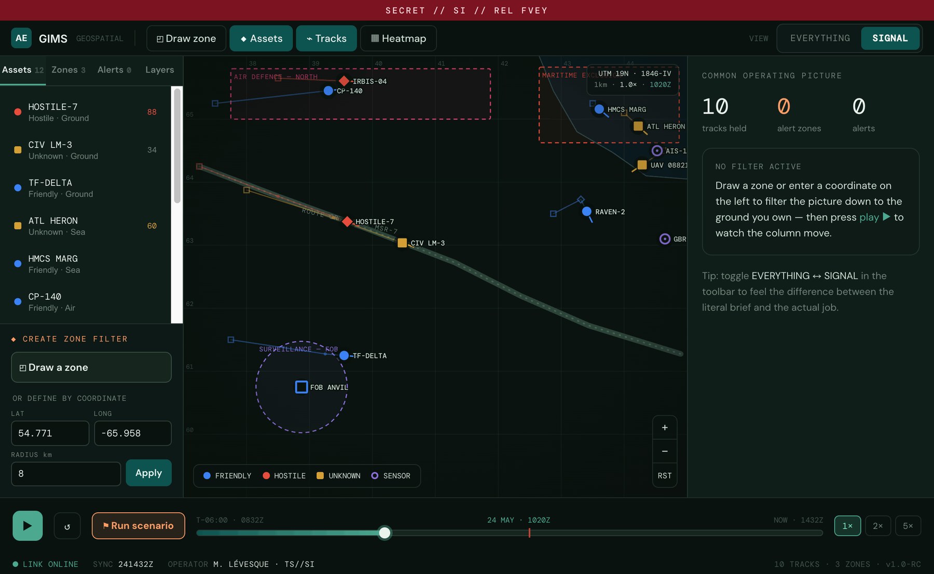934x574 pixels.
Task: Apply the coordinate zone filter
Action: (x=149, y=473)
